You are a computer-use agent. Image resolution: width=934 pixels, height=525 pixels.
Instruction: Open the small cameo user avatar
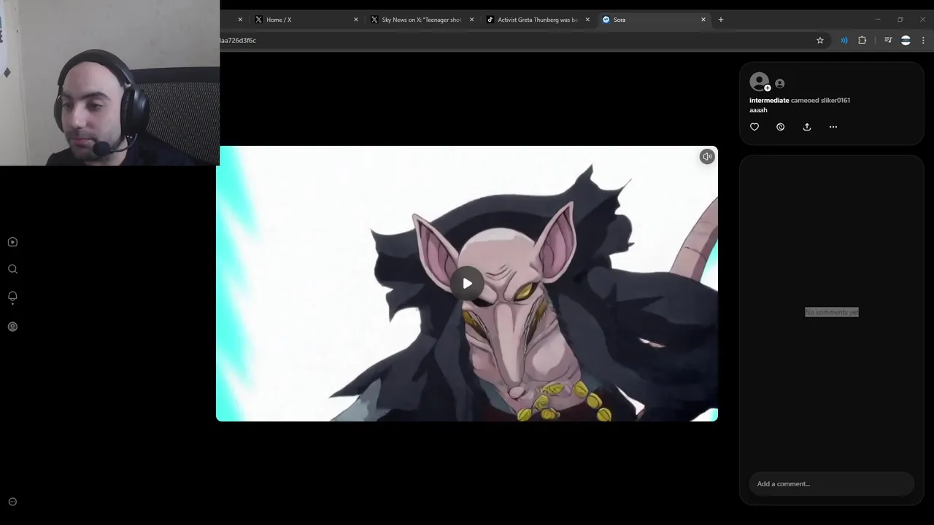pyautogui.click(x=779, y=84)
